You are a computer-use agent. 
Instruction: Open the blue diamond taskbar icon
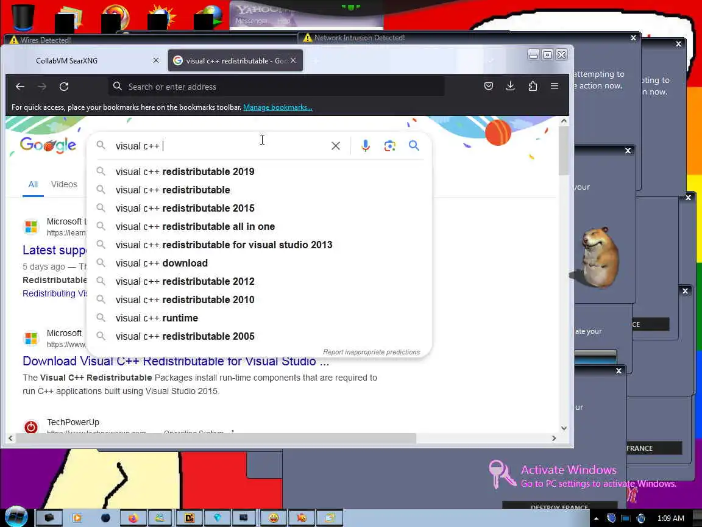[x=217, y=518]
